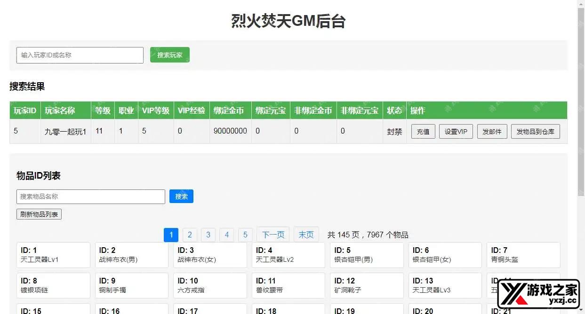The image size is (585, 314).
Task: Jump to the last page with 末页
Action: click(x=306, y=235)
